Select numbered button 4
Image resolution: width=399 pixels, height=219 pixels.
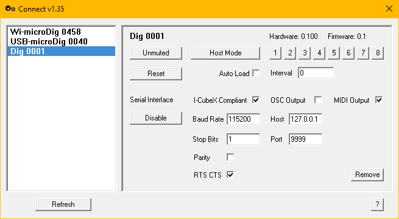pyautogui.click(x=319, y=53)
